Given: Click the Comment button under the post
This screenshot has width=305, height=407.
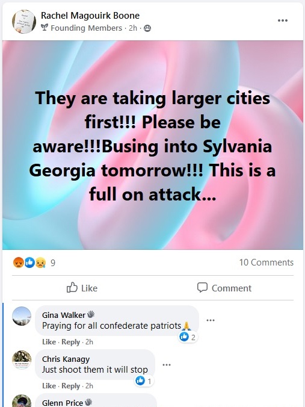Looking at the screenshot, I should (x=224, y=288).
